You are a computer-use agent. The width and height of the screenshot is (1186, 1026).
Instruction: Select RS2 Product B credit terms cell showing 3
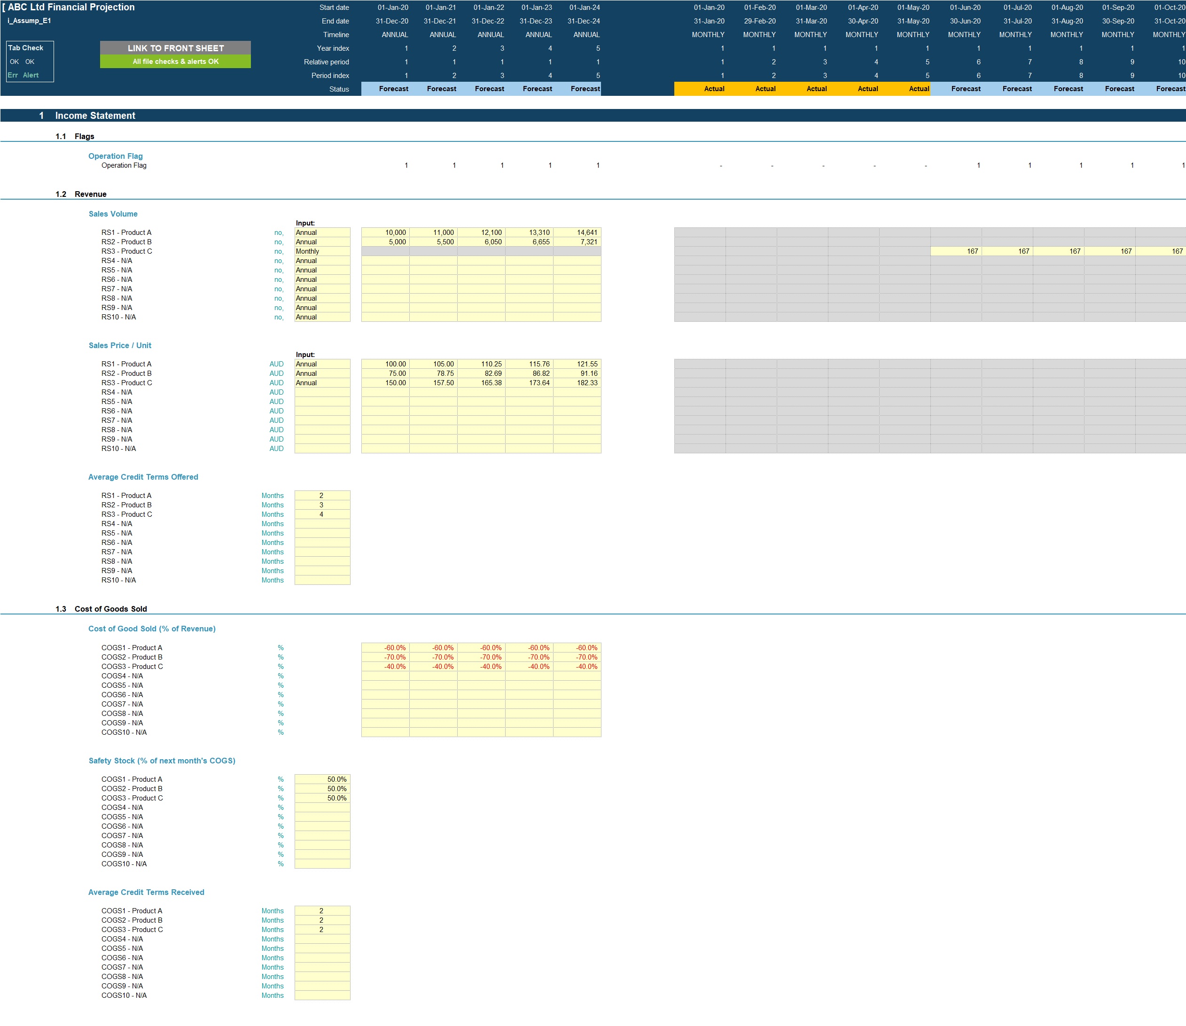tap(322, 505)
